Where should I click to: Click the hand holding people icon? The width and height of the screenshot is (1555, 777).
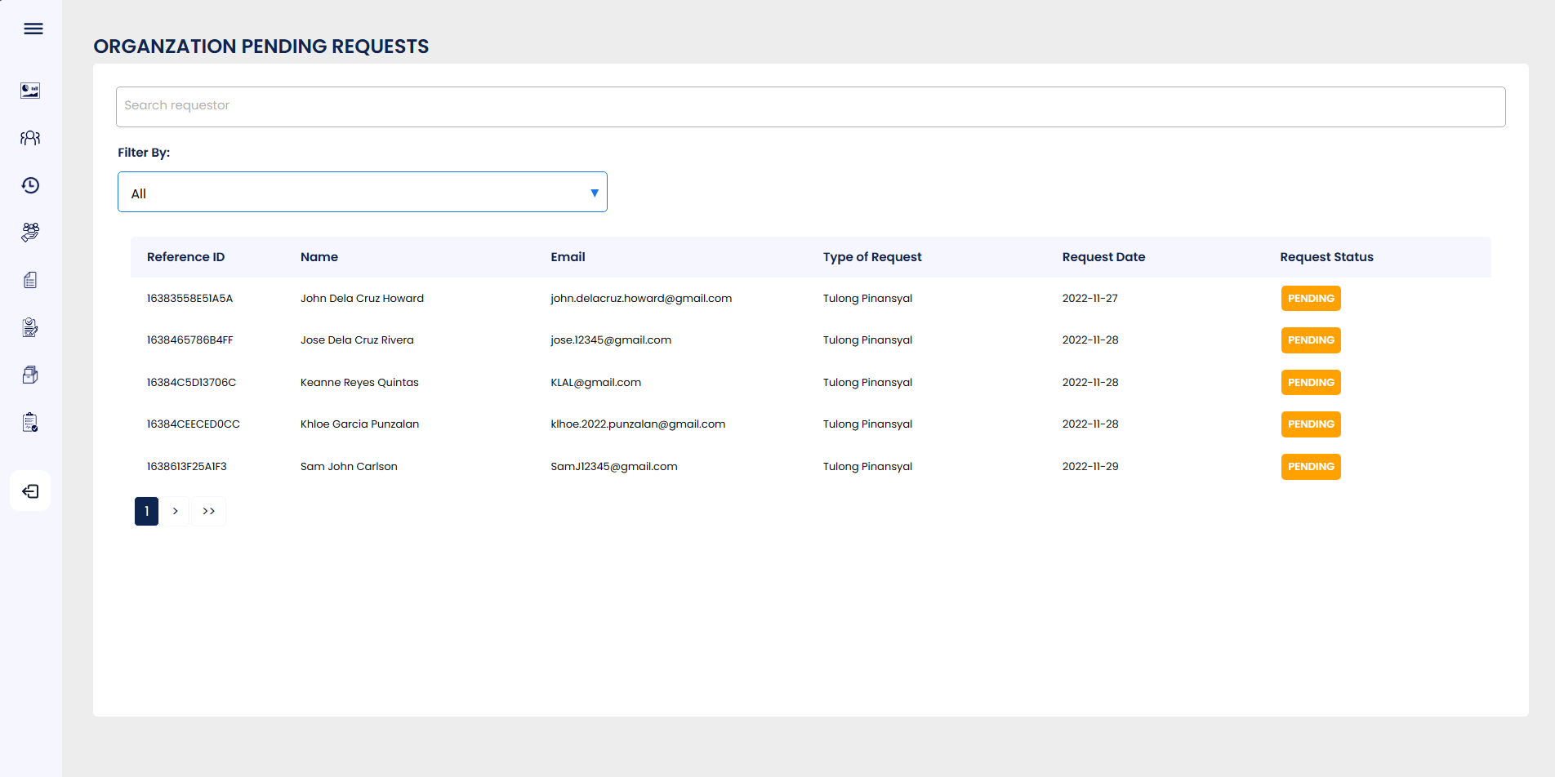point(30,233)
